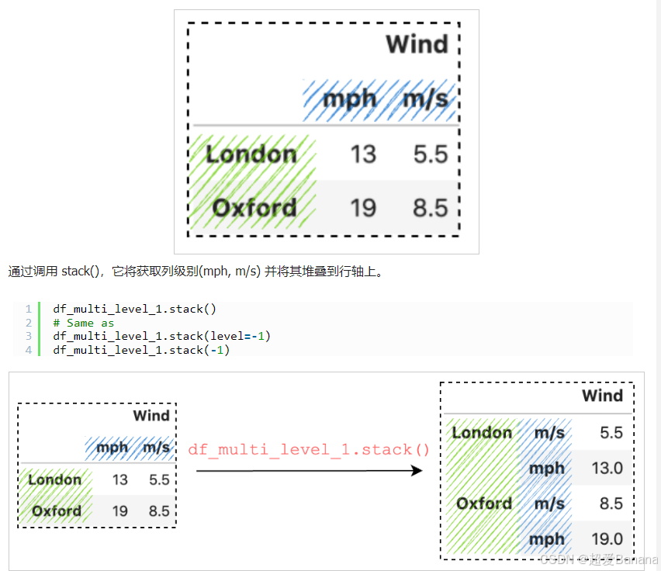This screenshot has width=661, height=571.
Task: Click the m/s column header in top table
Action: pyautogui.click(x=425, y=99)
